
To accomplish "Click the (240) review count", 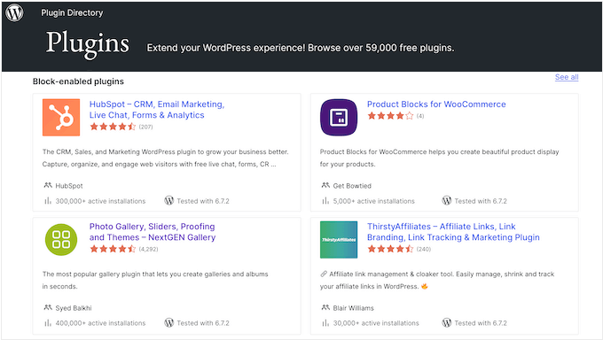I will [x=423, y=249].
